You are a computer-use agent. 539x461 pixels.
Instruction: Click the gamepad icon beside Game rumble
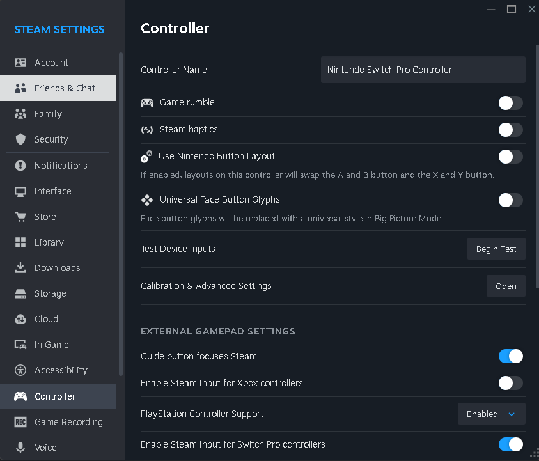point(147,103)
